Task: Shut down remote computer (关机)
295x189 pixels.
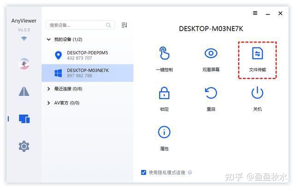Action: [257, 99]
